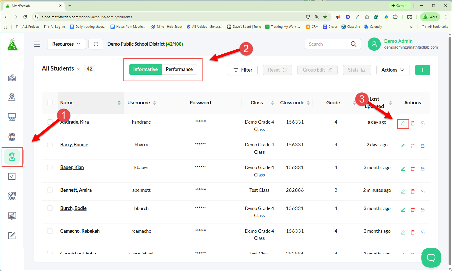Image resolution: width=452 pixels, height=271 pixels.
Task: Bookmark page with the star icon
Action: [x=325, y=17]
